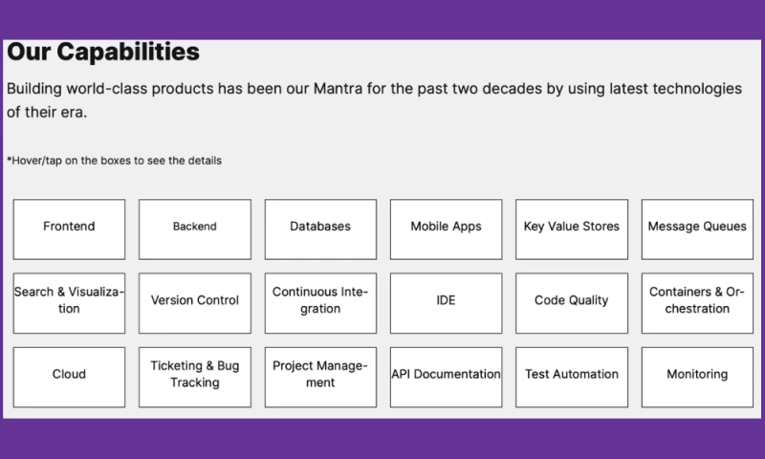Click the hover/tap instruction note
The height and width of the screenshot is (459, 765).
(x=115, y=161)
